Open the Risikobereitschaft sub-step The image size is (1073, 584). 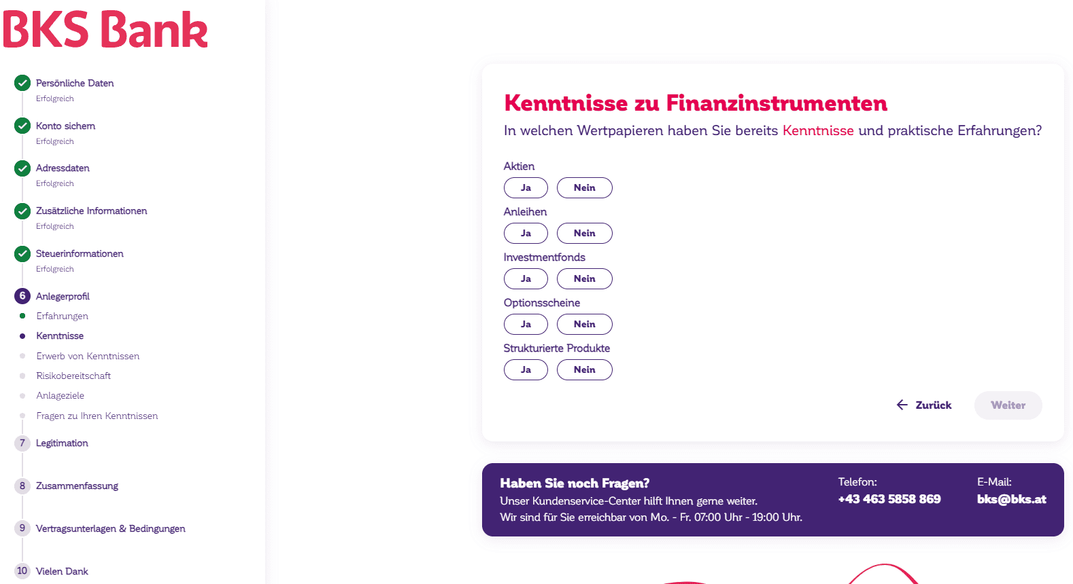73,376
